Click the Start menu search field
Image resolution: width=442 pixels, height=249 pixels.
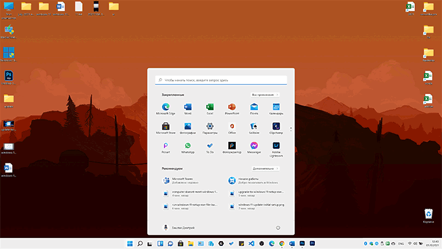pos(221,80)
